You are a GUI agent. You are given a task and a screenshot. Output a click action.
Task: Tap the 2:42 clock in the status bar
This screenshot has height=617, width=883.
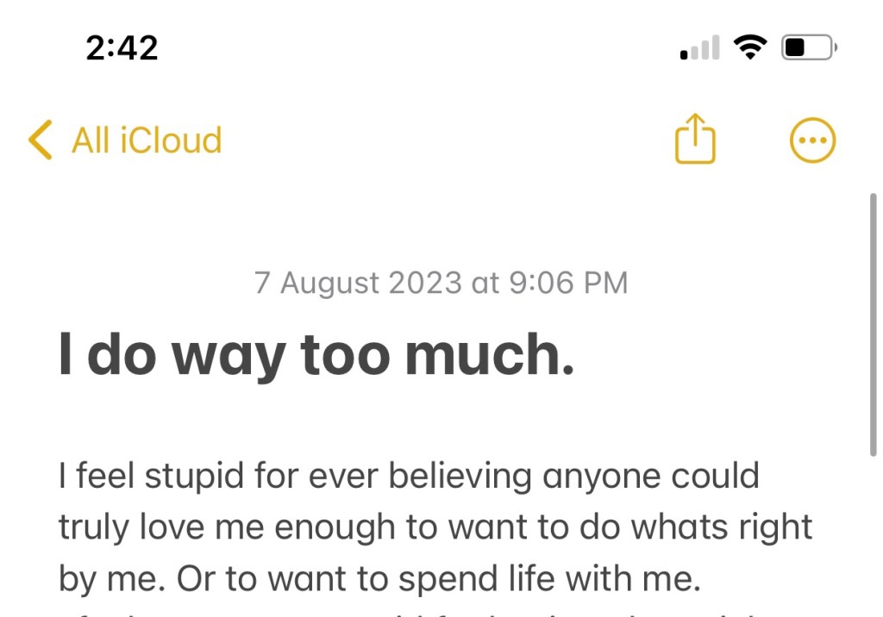122,47
